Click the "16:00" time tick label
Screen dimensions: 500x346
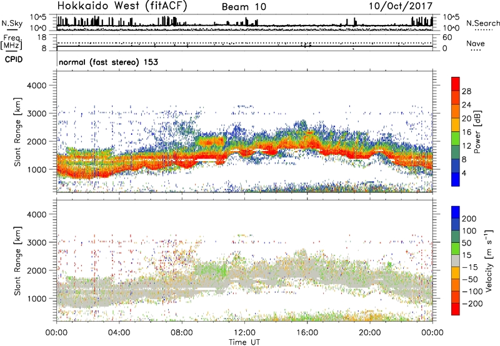coord(307,333)
